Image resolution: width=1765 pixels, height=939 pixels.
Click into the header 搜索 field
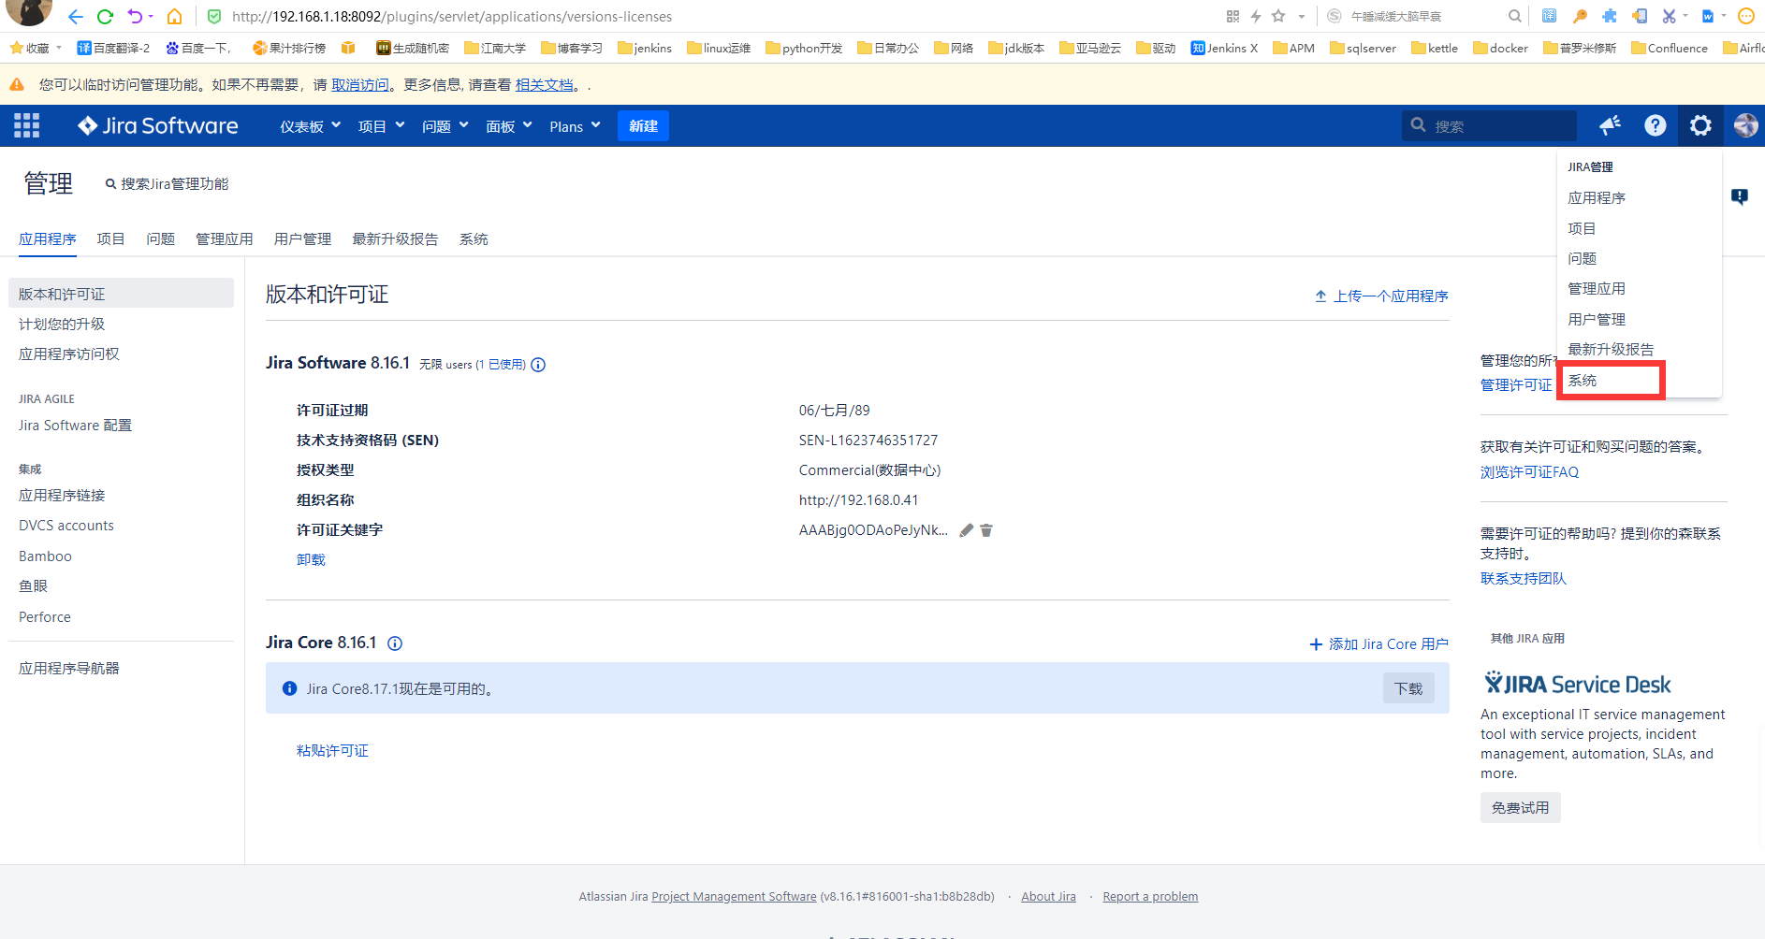[1489, 126]
